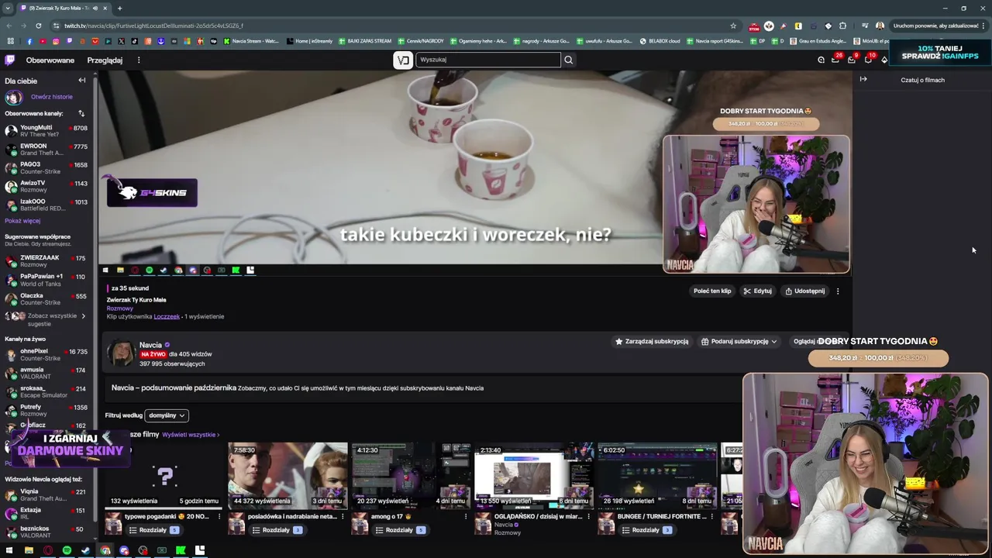
Task: Open the Chrome apps grid shortcut
Action: [11, 41]
